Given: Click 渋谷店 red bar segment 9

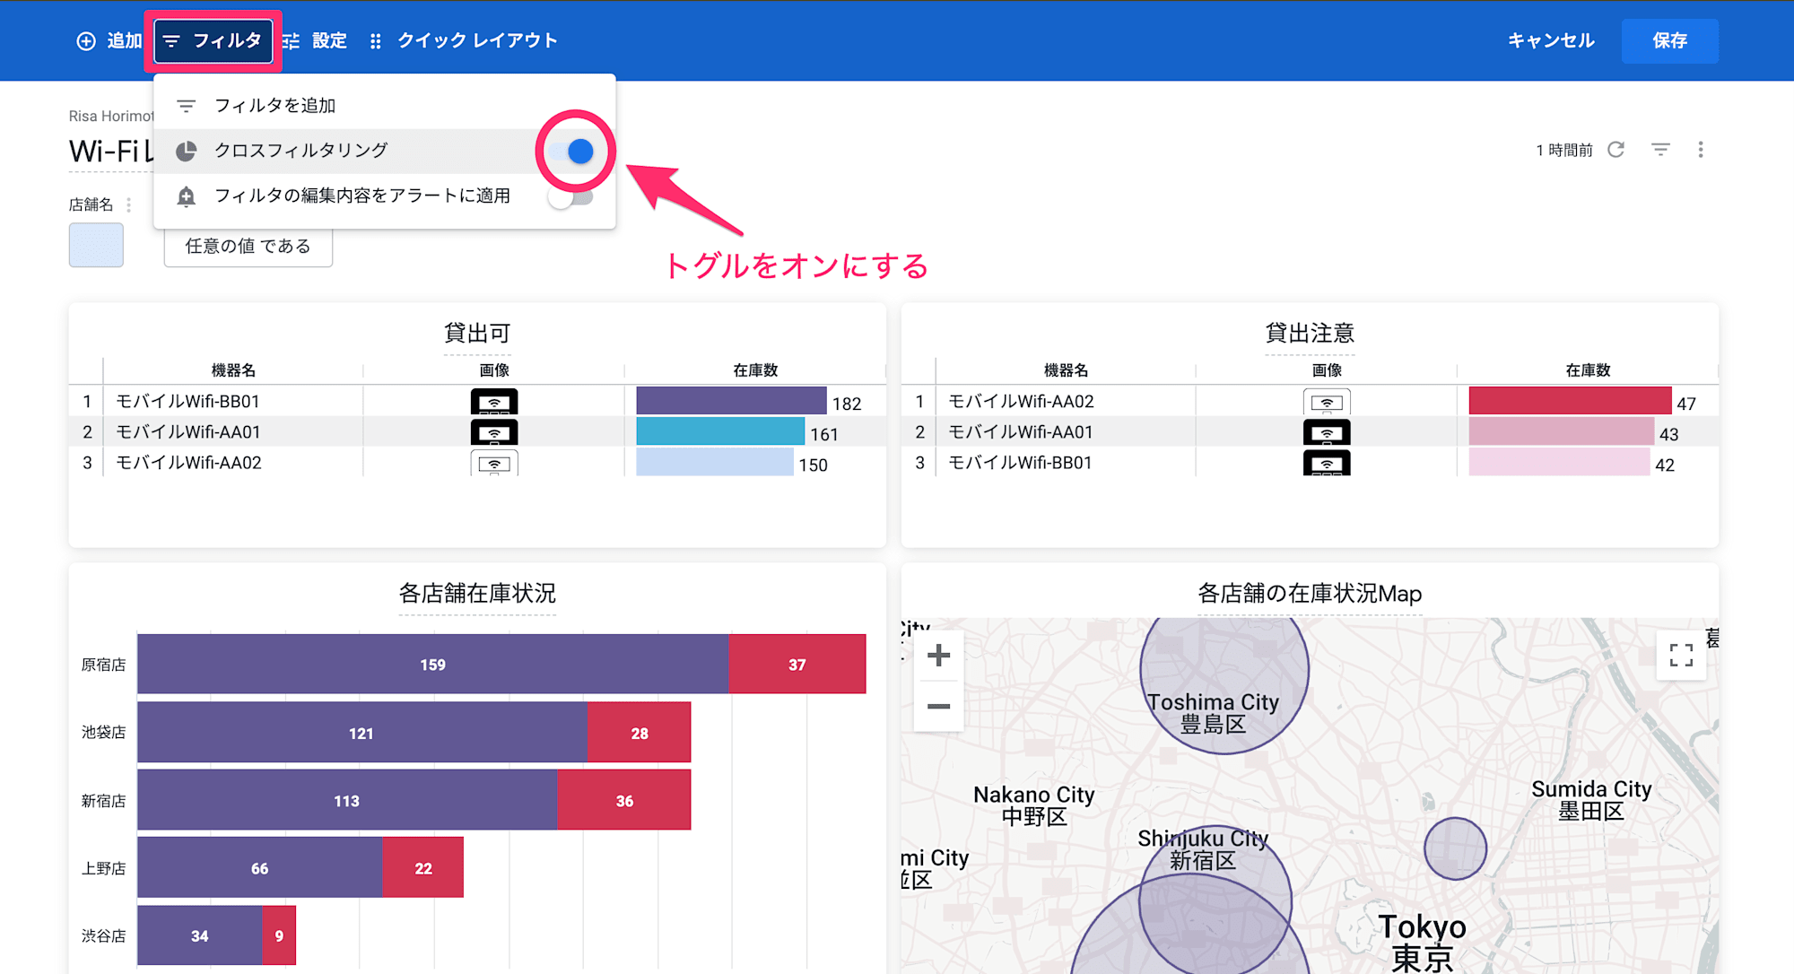Looking at the screenshot, I should 279,935.
